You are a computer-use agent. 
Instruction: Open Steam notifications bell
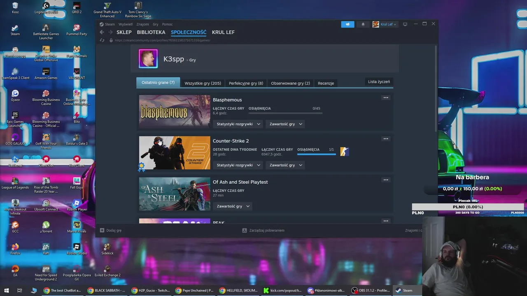pyautogui.click(x=363, y=24)
